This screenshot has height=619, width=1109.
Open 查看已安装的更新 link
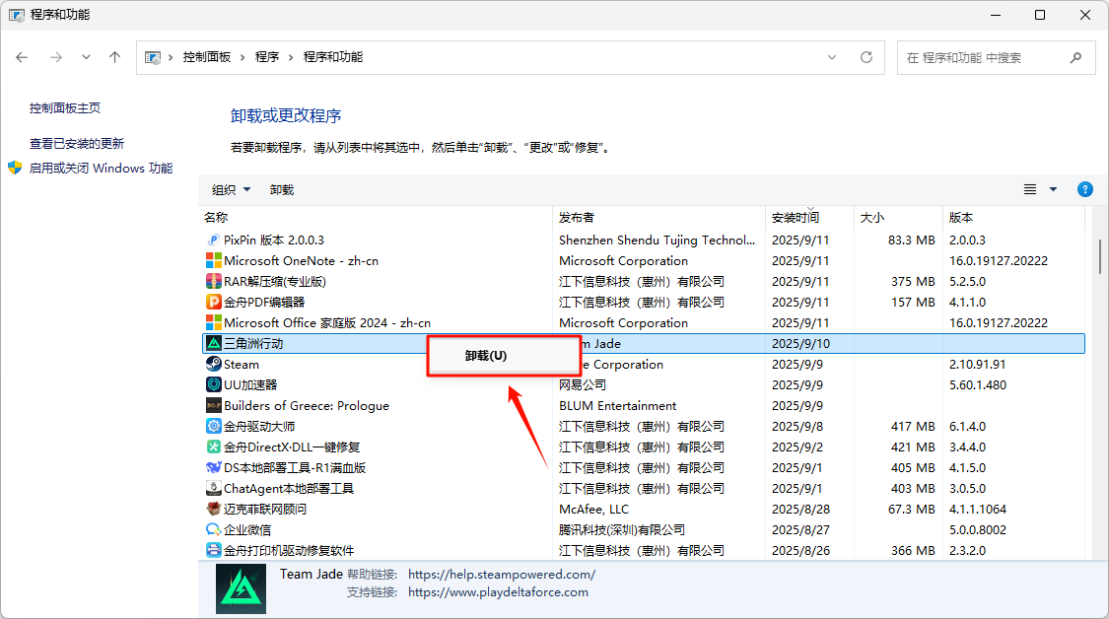click(x=76, y=143)
